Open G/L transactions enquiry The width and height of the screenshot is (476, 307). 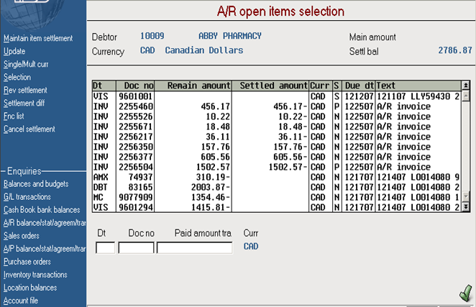[27, 197]
